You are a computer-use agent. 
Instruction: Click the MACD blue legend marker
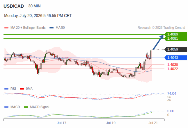(6, 107)
